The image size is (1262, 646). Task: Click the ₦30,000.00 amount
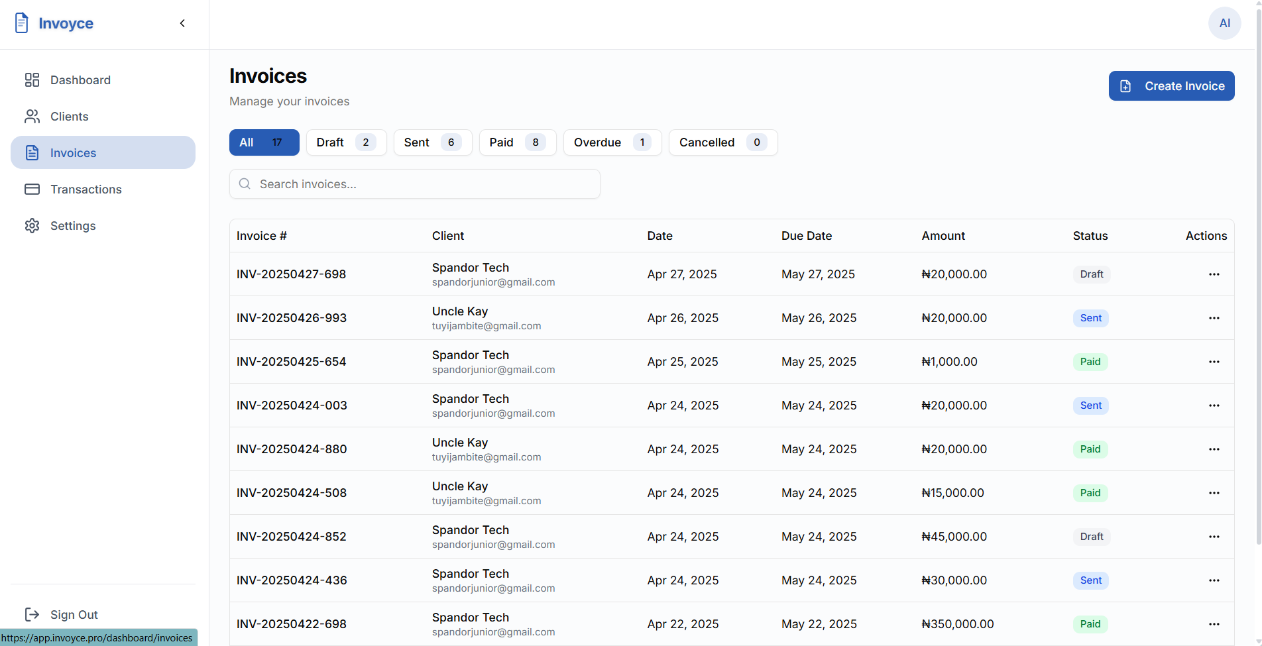click(x=954, y=580)
